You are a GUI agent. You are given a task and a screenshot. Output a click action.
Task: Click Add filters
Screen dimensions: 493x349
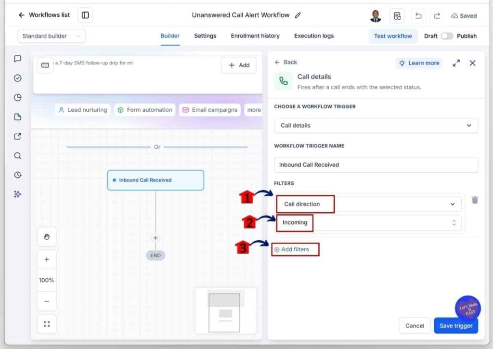(x=292, y=249)
